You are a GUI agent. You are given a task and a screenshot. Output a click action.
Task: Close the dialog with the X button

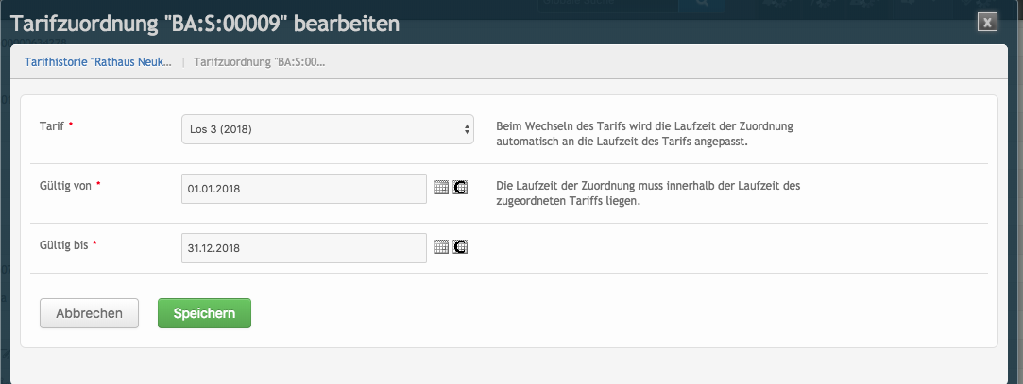(x=987, y=22)
